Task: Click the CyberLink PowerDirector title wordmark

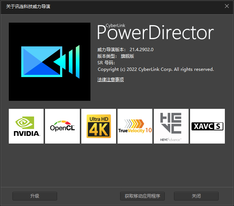Action: tap(155, 32)
